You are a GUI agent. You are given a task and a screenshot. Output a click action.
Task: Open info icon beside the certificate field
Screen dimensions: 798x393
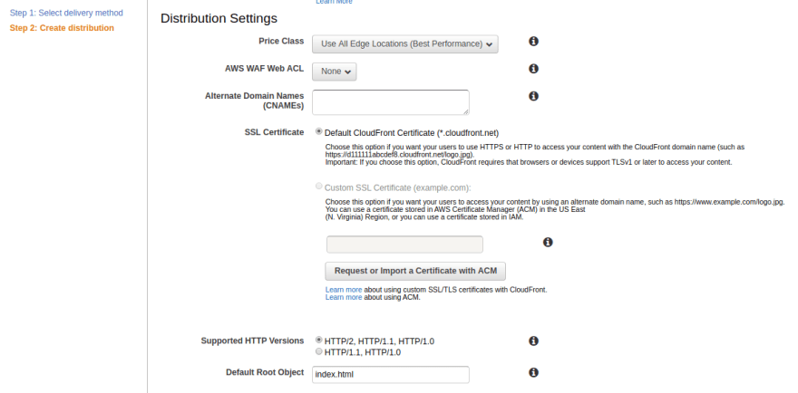point(548,243)
